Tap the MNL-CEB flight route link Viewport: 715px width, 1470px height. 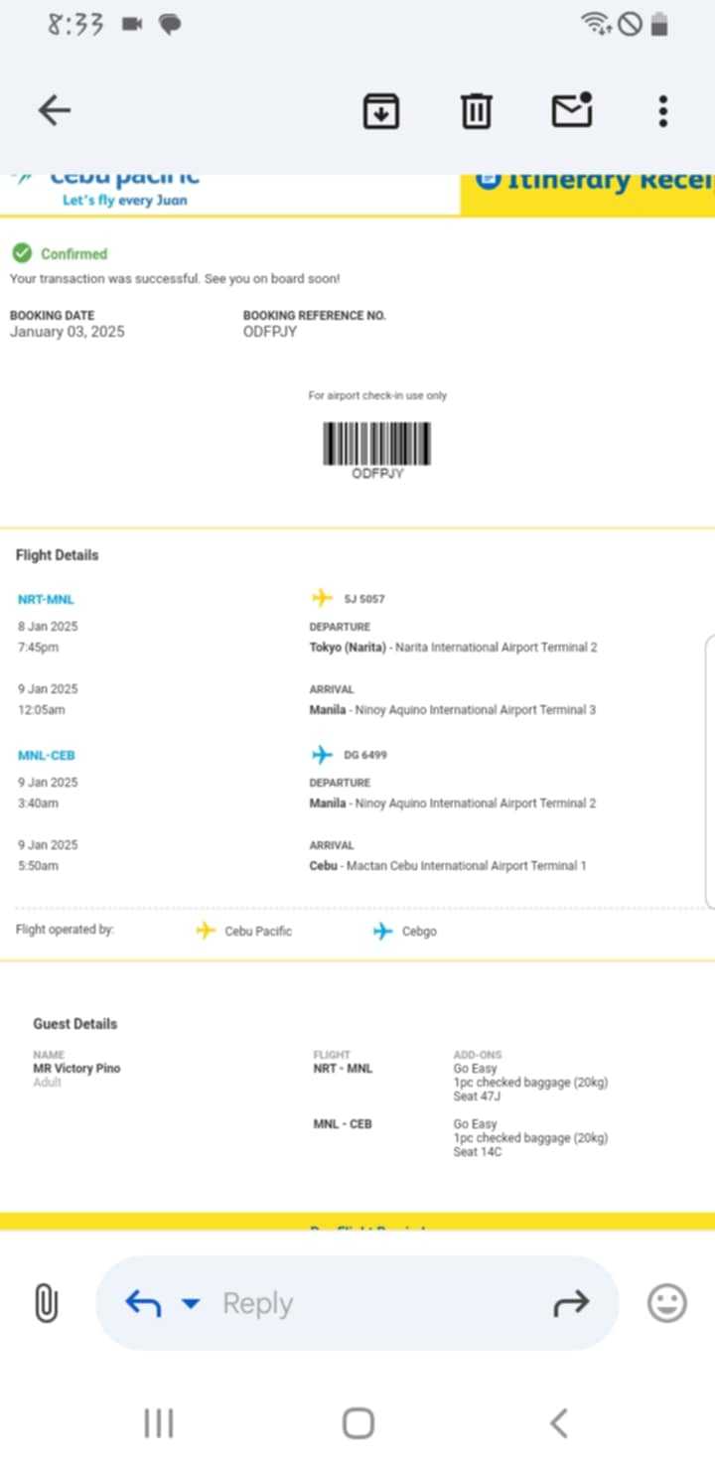pyautogui.click(x=46, y=756)
